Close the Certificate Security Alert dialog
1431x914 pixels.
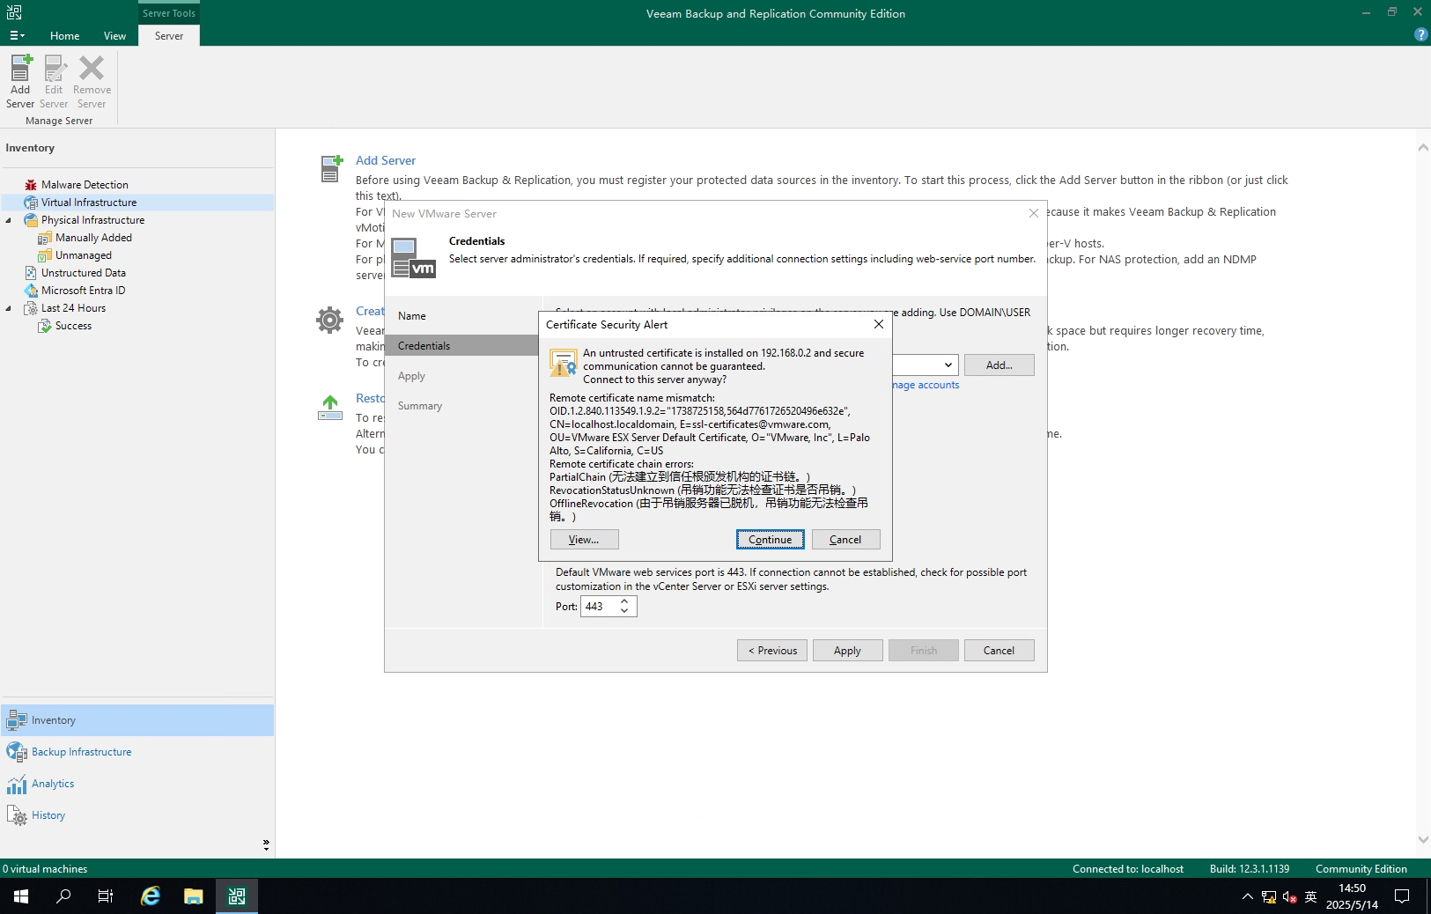[878, 325]
